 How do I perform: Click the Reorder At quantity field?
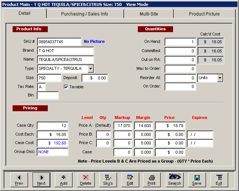click(x=180, y=78)
